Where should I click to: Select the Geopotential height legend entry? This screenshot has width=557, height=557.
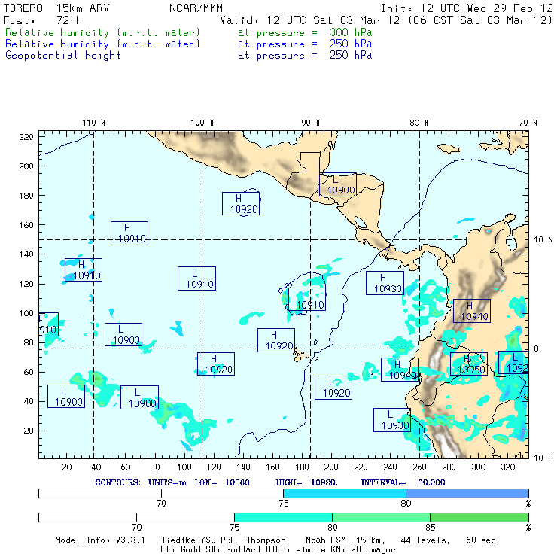[63, 55]
